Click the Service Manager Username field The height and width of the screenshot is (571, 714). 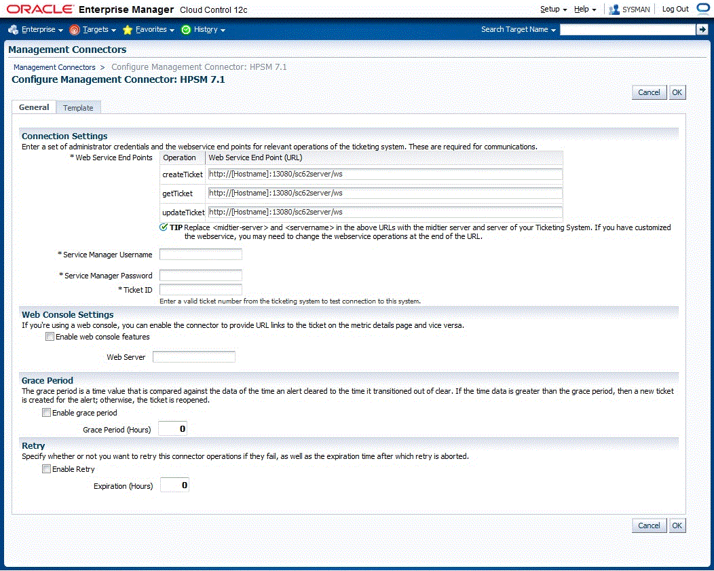200,255
